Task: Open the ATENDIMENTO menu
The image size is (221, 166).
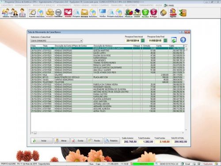Action: [x=64, y=5]
